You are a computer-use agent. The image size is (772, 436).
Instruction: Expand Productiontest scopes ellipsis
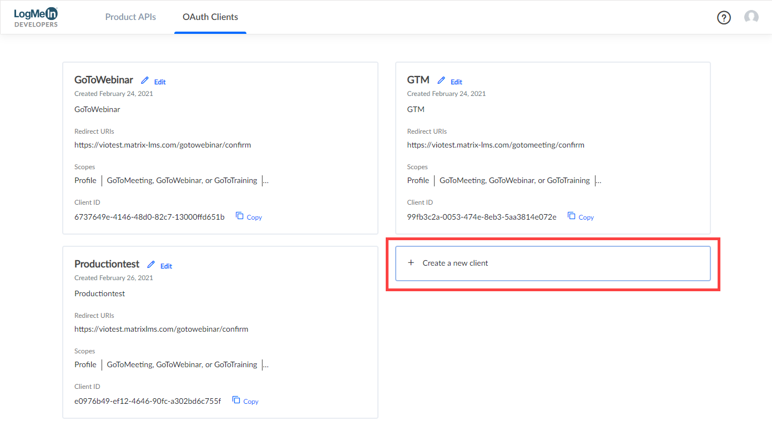(x=266, y=365)
